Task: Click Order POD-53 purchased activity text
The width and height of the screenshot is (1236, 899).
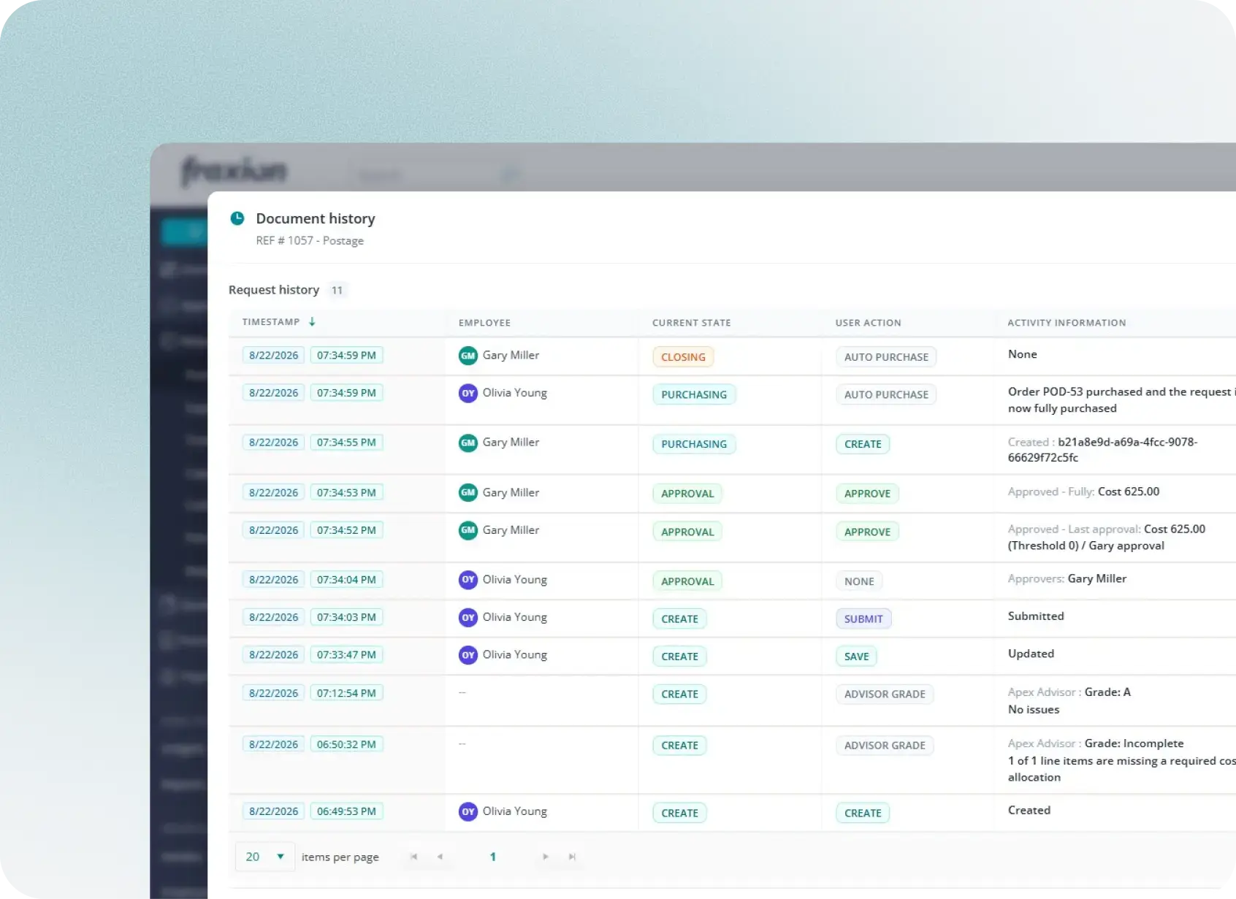Action: point(1121,400)
